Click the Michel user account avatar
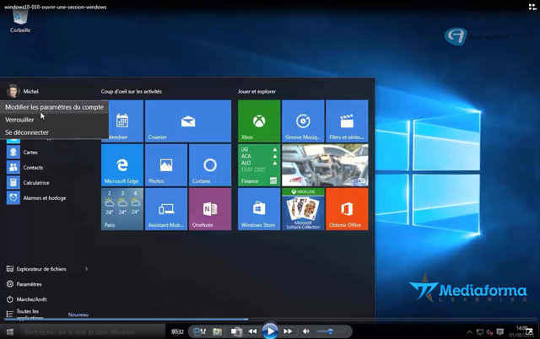Image resolution: width=540 pixels, height=339 pixels. (13, 91)
